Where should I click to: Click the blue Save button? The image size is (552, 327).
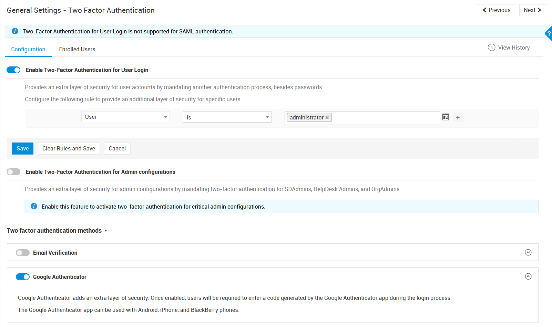[23, 148]
